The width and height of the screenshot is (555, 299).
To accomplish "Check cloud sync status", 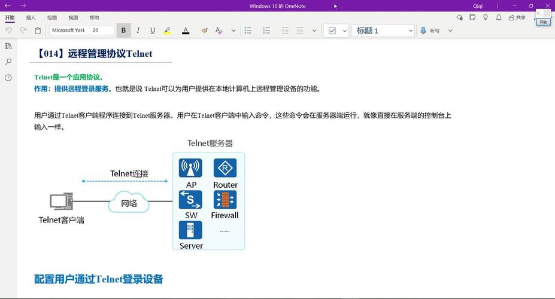I will tap(459, 17).
